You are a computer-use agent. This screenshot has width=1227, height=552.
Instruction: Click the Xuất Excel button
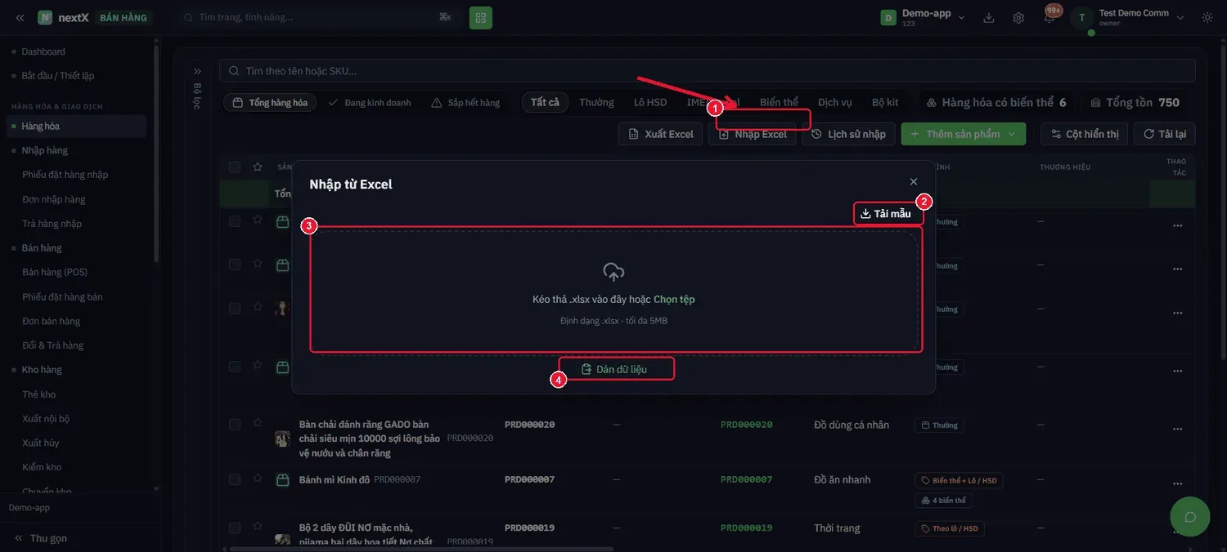(x=661, y=134)
